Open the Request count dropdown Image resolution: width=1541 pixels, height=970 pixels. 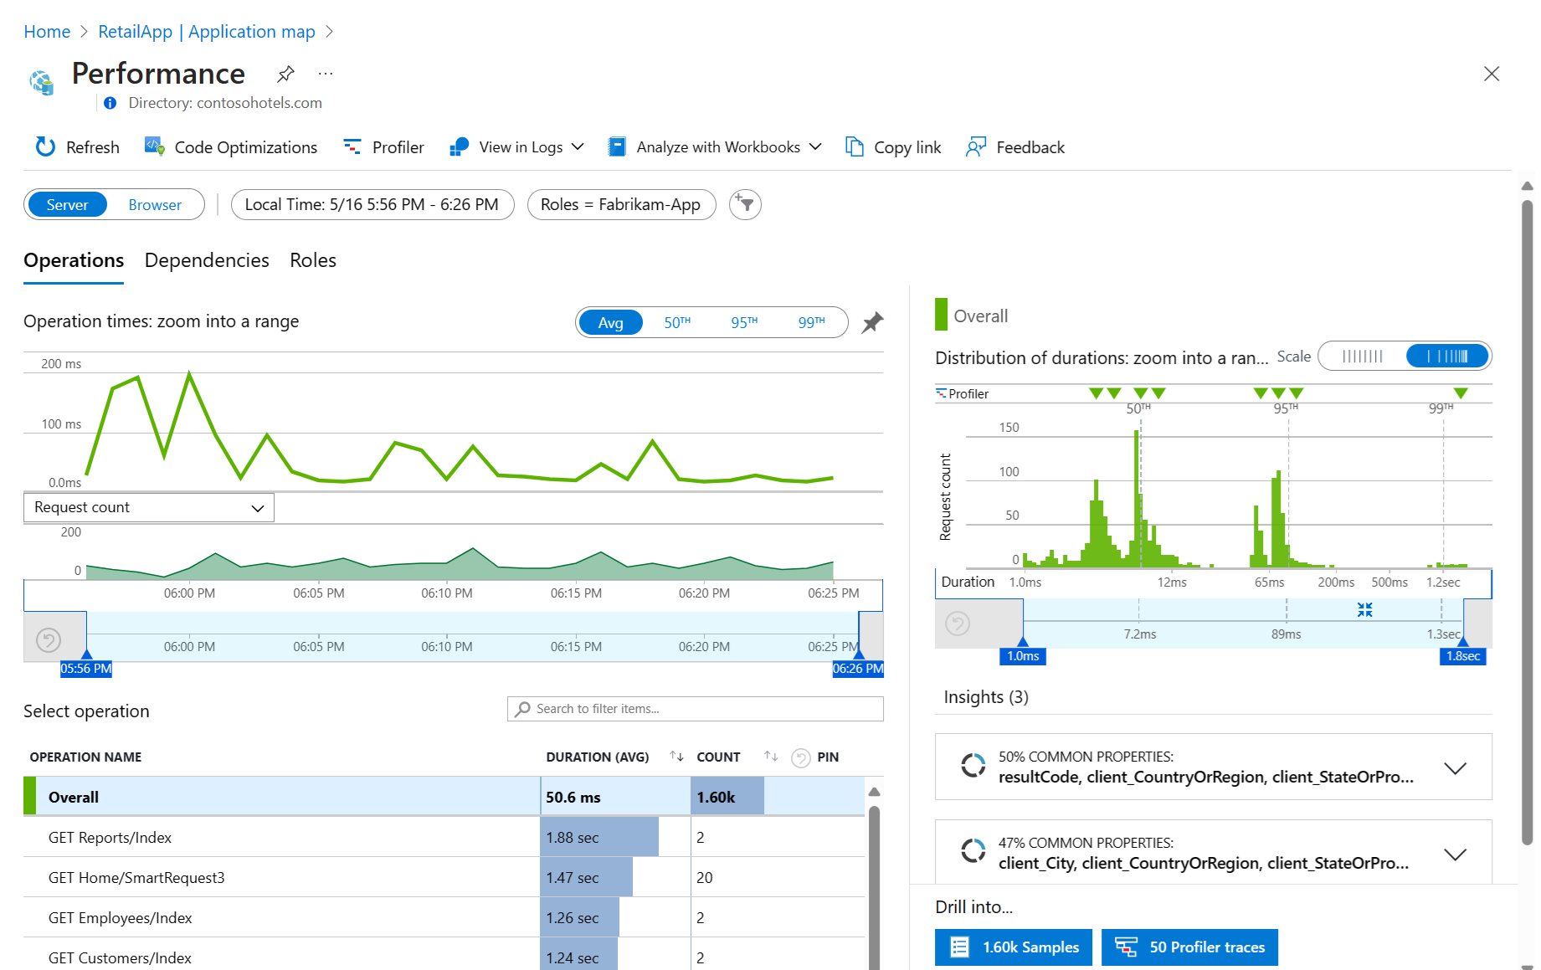149,508
